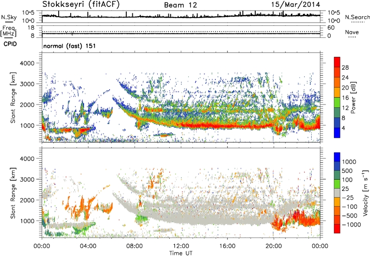
Task: Click the left '10^5' noise axis tick
Action: pyautogui.click(x=28, y=12)
